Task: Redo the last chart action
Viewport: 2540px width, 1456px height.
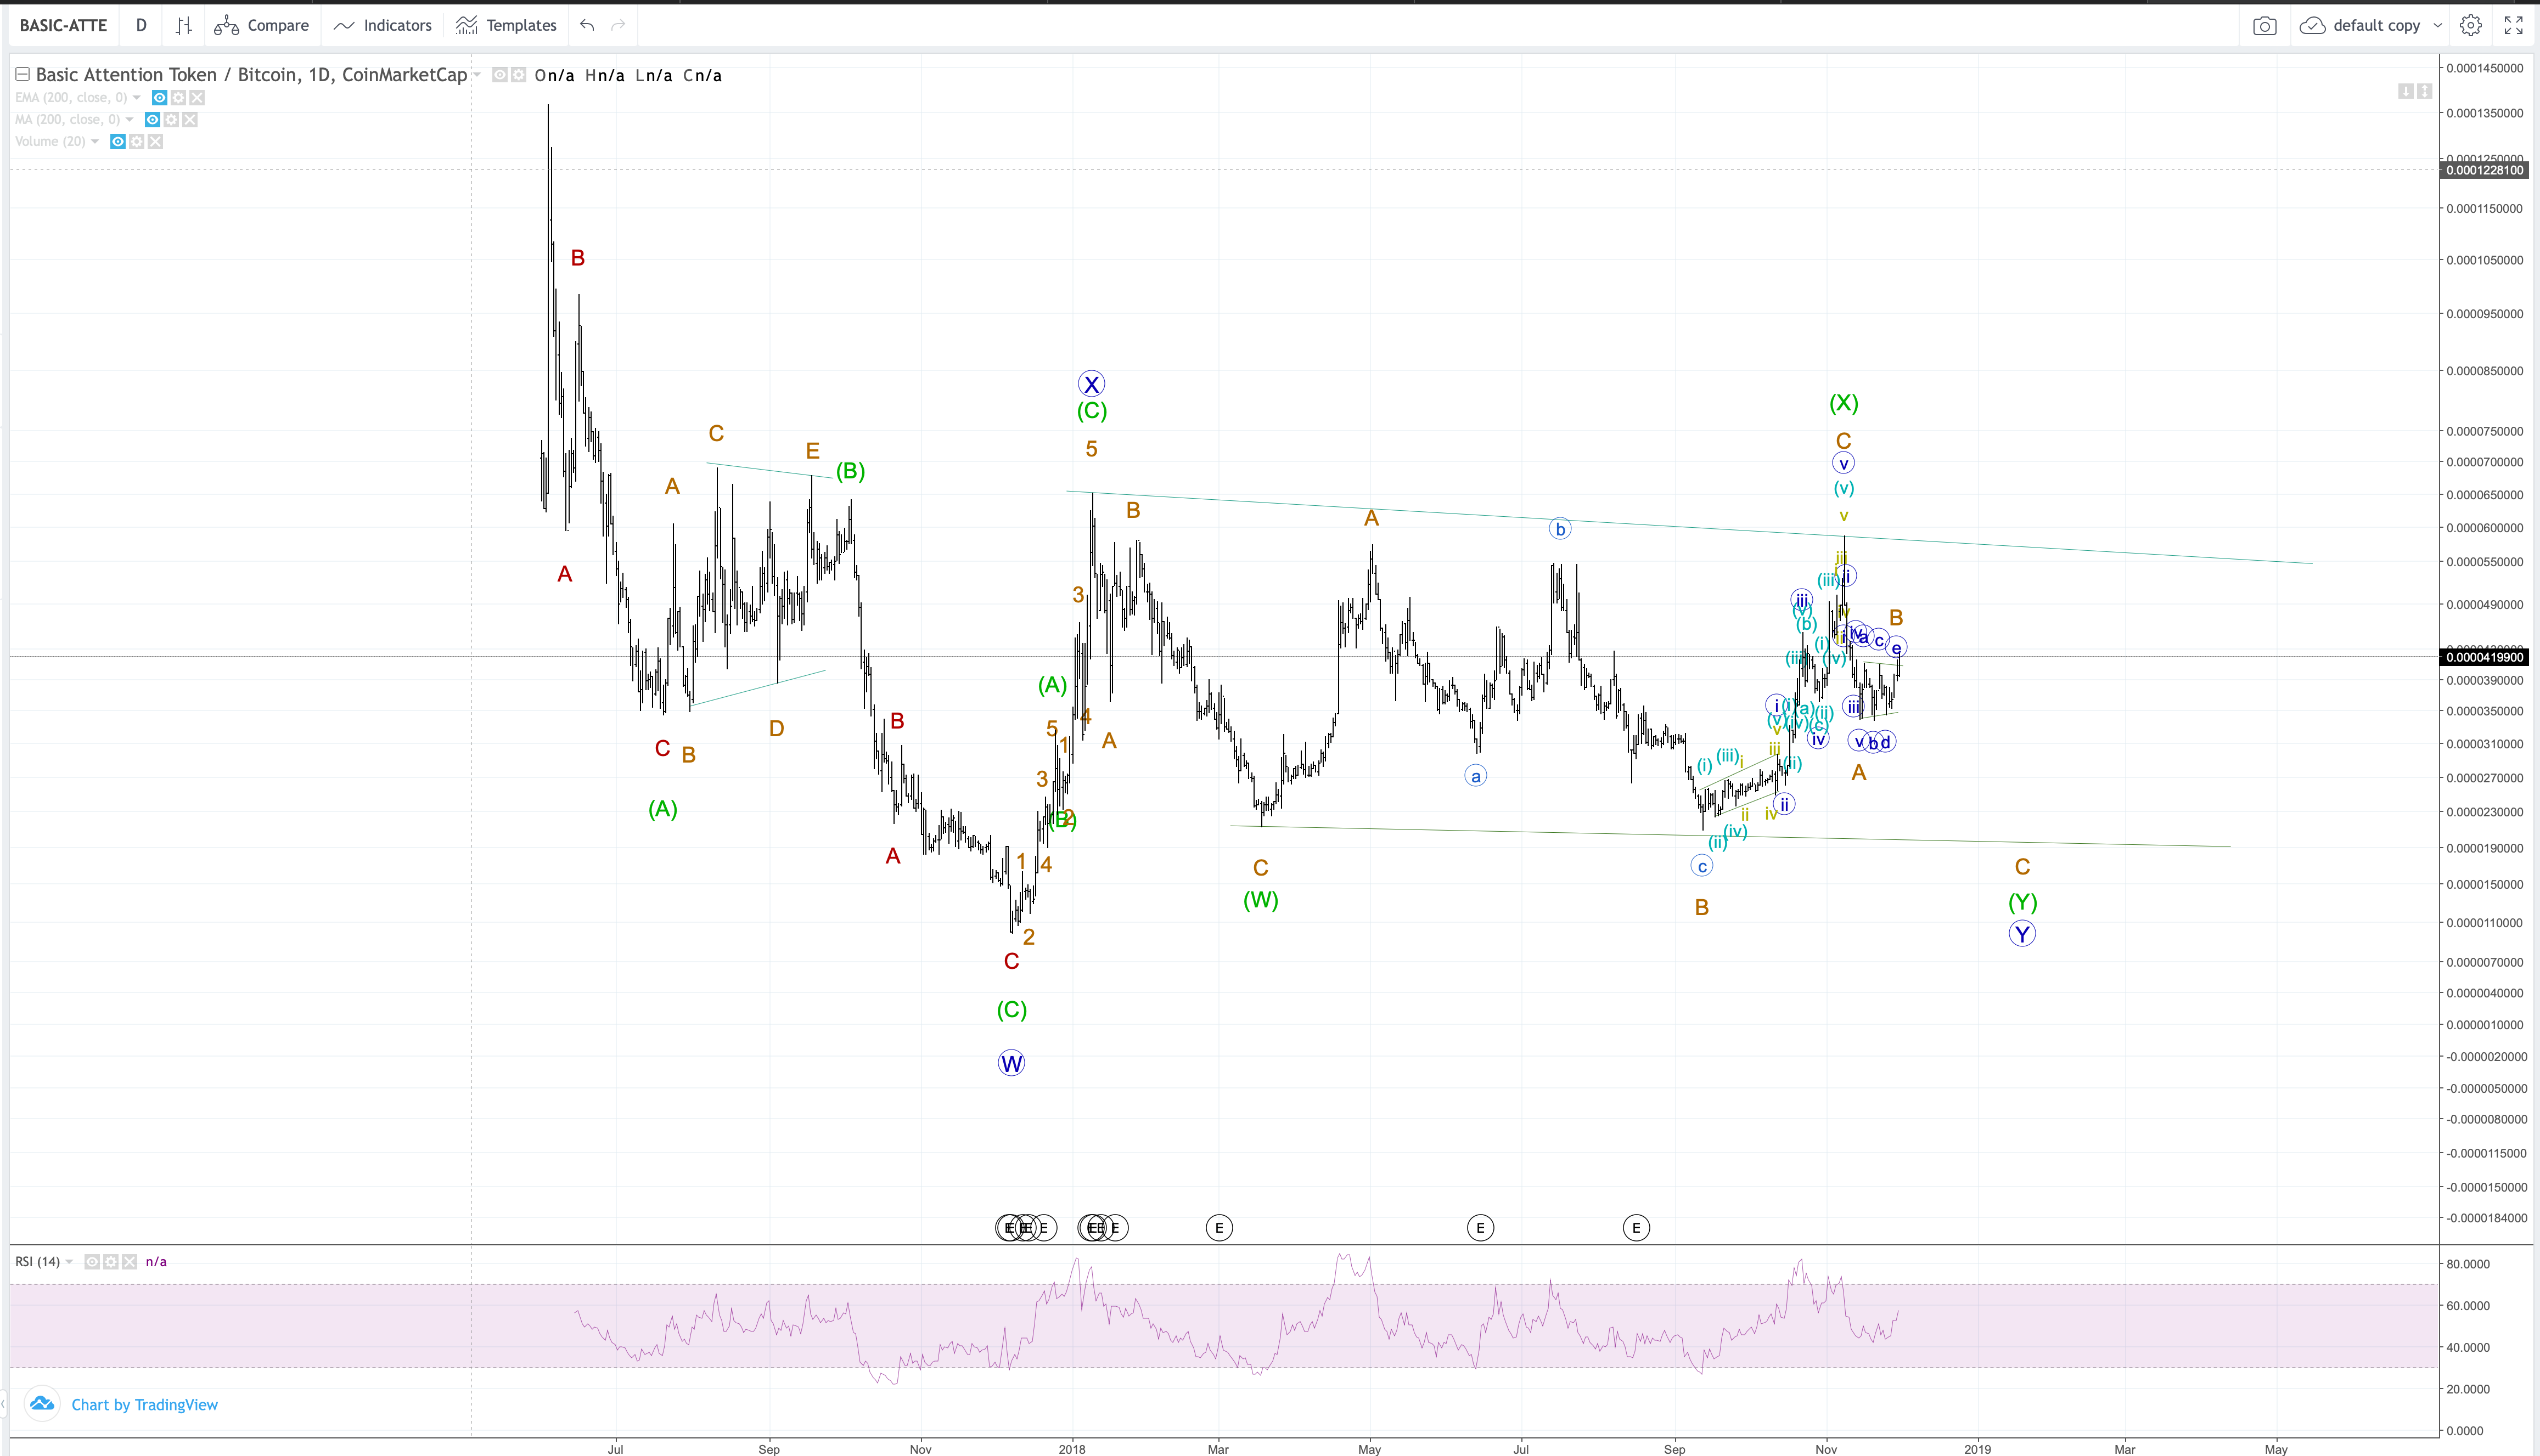Action: click(x=618, y=26)
